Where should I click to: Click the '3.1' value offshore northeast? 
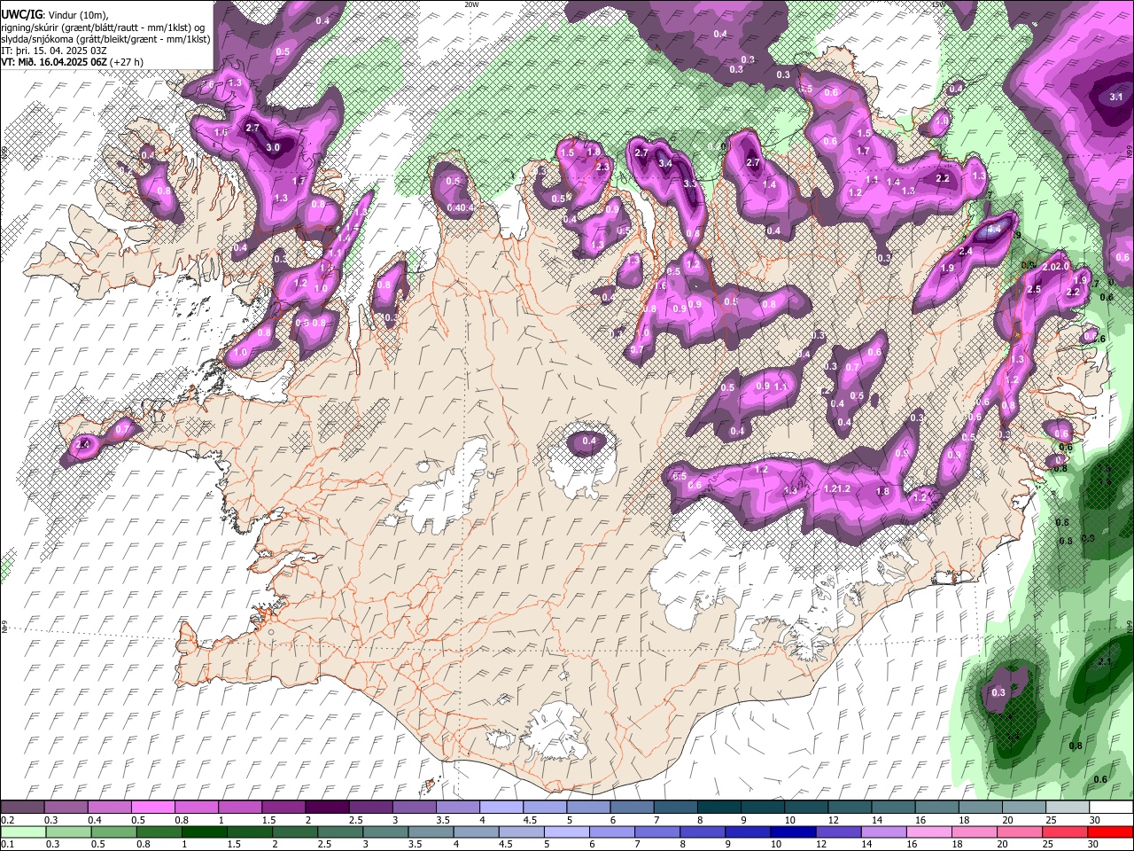pyautogui.click(x=1116, y=98)
